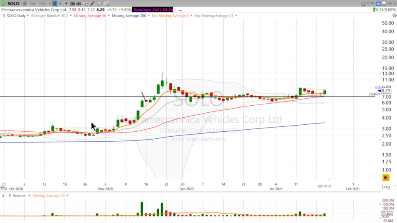
Task: Click the 8.29 current price label on axis
Action: [386, 91]
